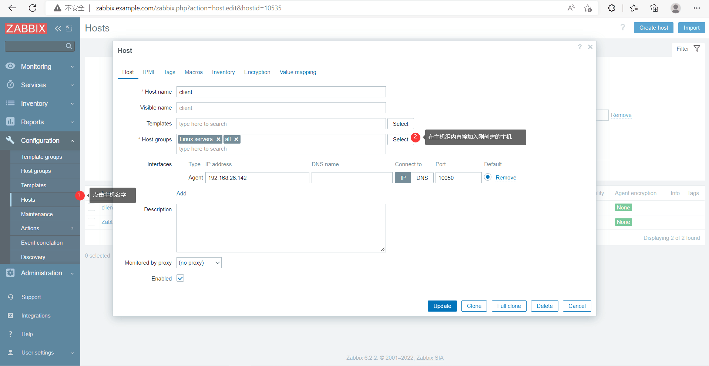Switch sidebar to compact kiosk mode icon
The width and height of the screenshot is (709, 366).
(69, 28)
